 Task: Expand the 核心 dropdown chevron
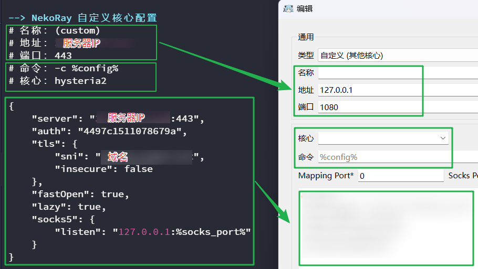coord(442,138)
